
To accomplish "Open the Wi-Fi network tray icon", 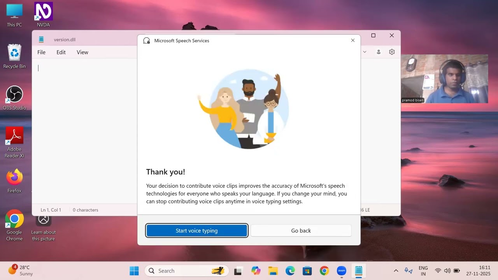I will tap(438, 271).
